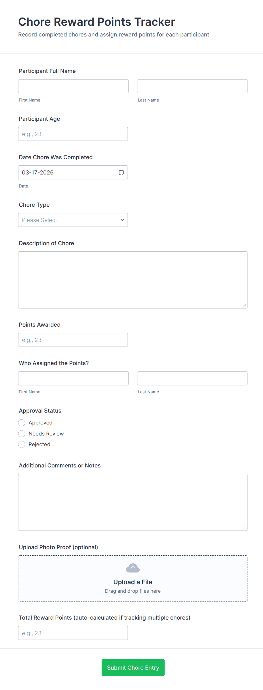This screenshot has width=263, height=690.
Task: Submit the chore entry
Action: click(133, 668)
